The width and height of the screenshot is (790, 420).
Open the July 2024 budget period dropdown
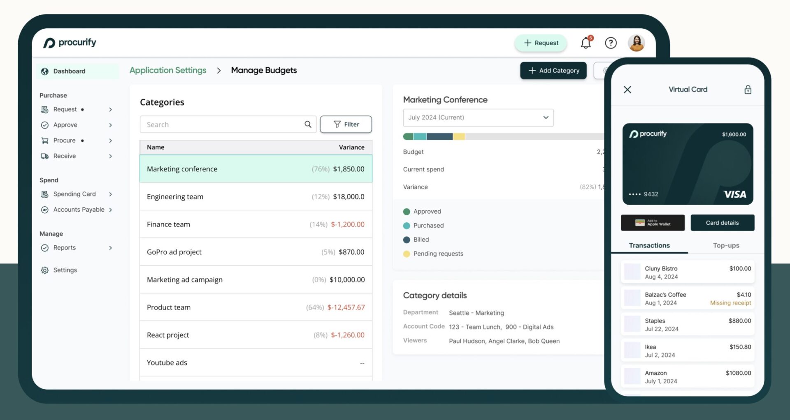(x=478, y=118)
